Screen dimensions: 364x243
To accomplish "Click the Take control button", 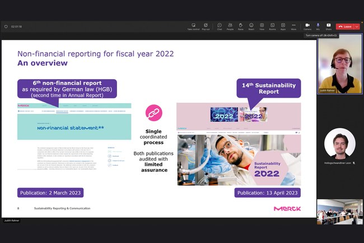I will click(193, 26).
